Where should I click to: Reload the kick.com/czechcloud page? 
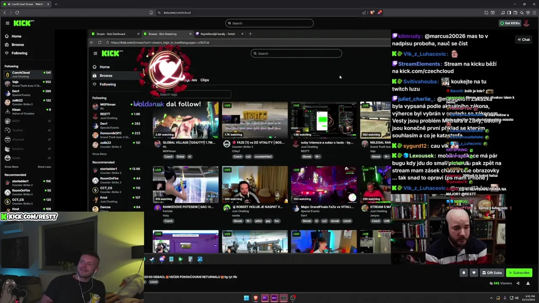pyautogui.click(x=17, y=13)
